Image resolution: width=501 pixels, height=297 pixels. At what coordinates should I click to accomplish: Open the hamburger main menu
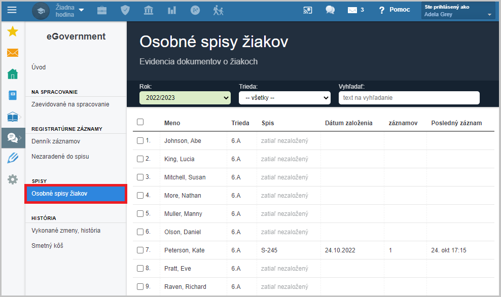coord(12,10)
